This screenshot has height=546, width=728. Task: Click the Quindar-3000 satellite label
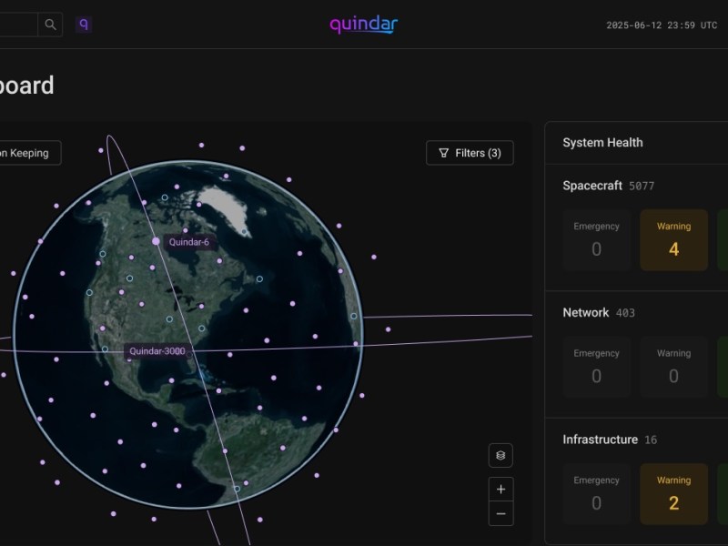click(157, 351)
